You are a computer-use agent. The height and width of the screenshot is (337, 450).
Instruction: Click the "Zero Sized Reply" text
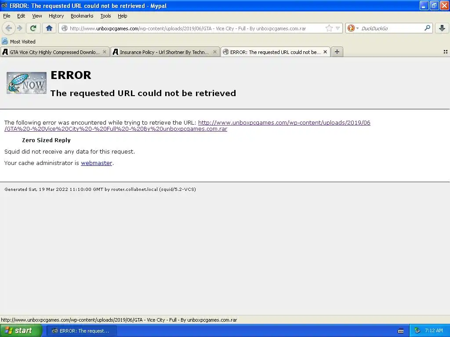[x=46, y=140]
